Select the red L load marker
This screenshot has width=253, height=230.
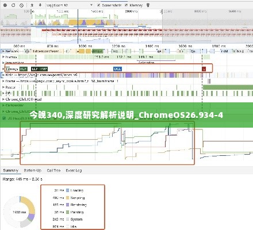point(204,69)
